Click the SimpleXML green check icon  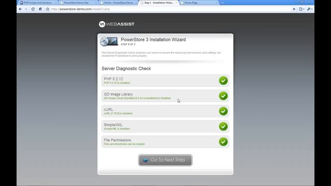click(x=223, y=127)
